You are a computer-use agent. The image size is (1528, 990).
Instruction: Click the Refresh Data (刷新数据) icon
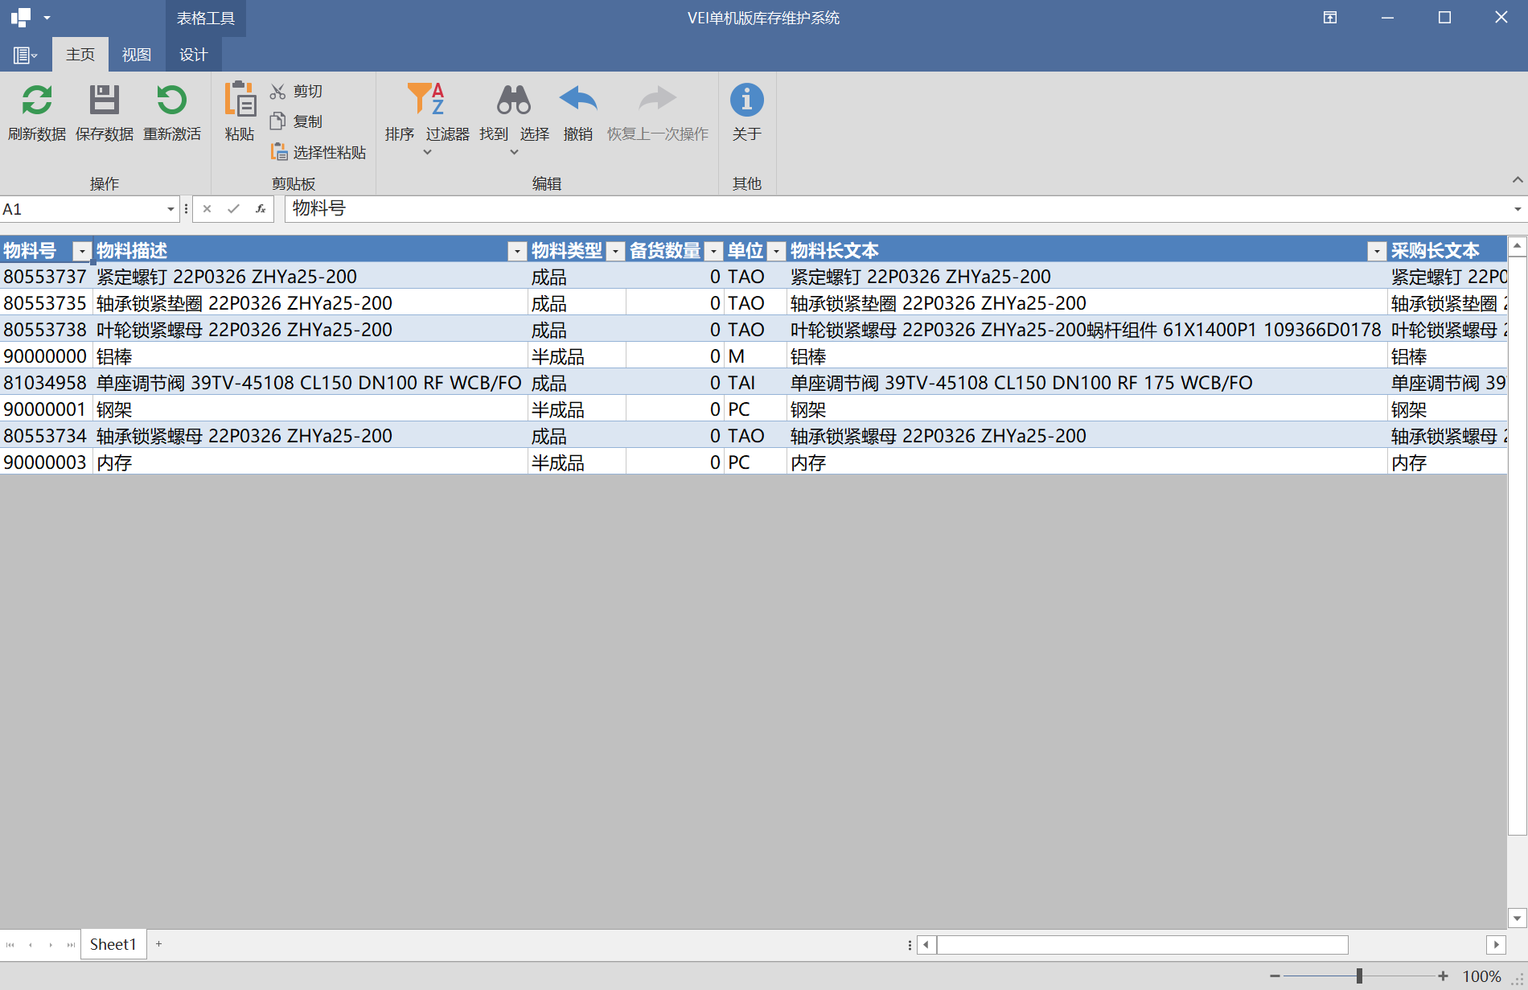pyautogui.click(x=37, y=101)
